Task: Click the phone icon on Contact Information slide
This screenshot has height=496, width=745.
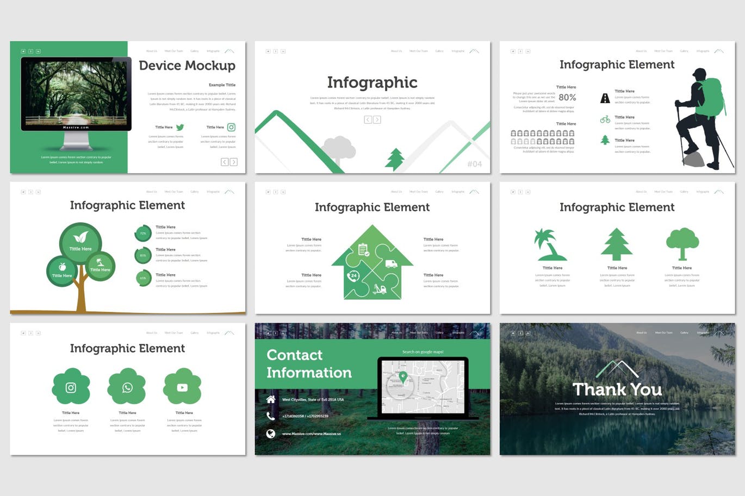Action: (x=270, y=416)
